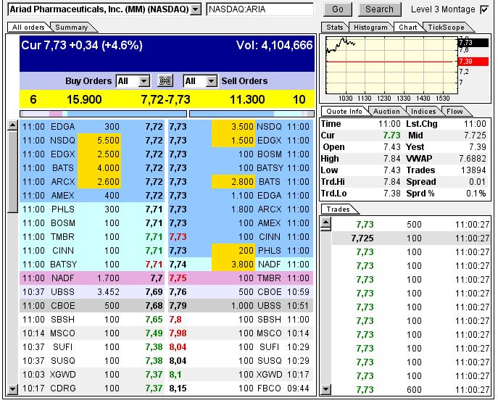Select the EDGX 2.500 buy order row

point(92,154)
